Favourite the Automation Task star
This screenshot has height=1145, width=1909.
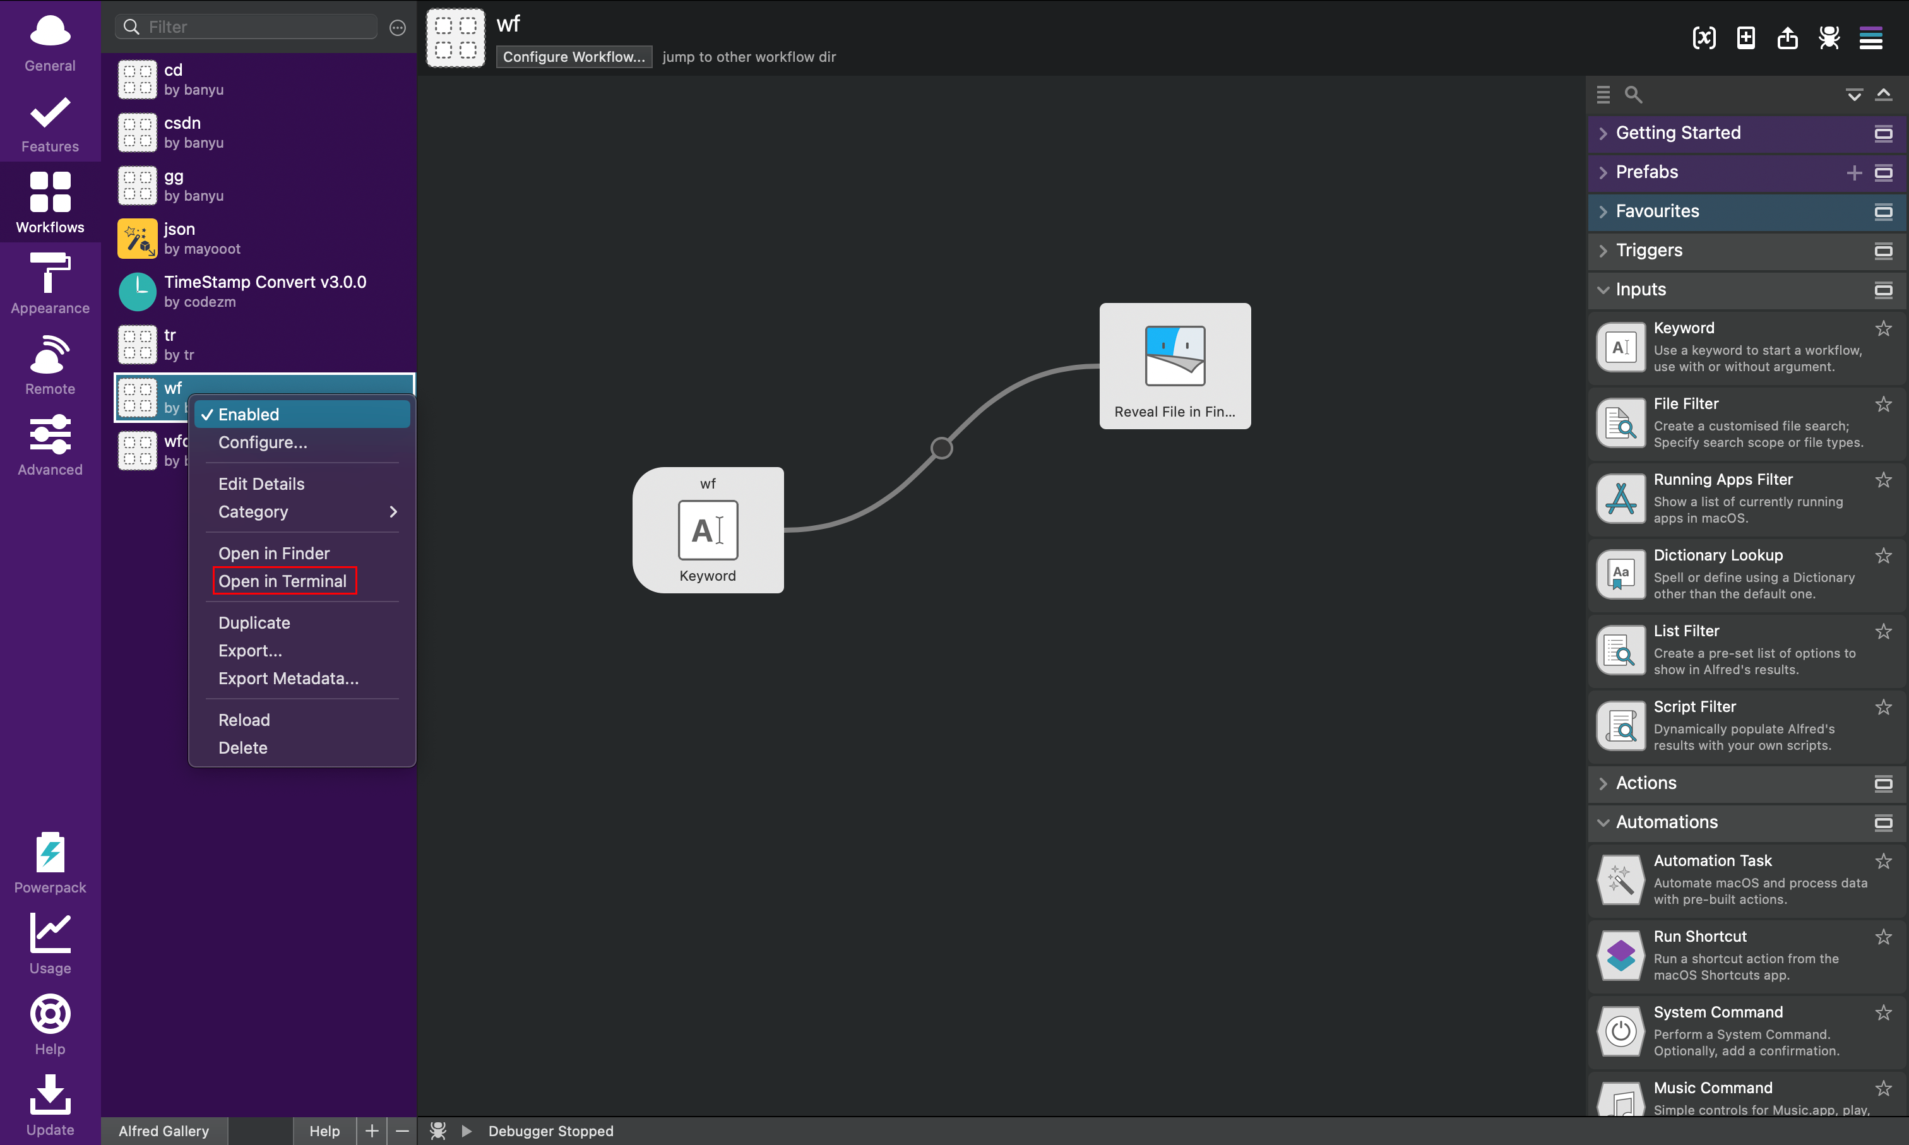tap(1882, 861)
